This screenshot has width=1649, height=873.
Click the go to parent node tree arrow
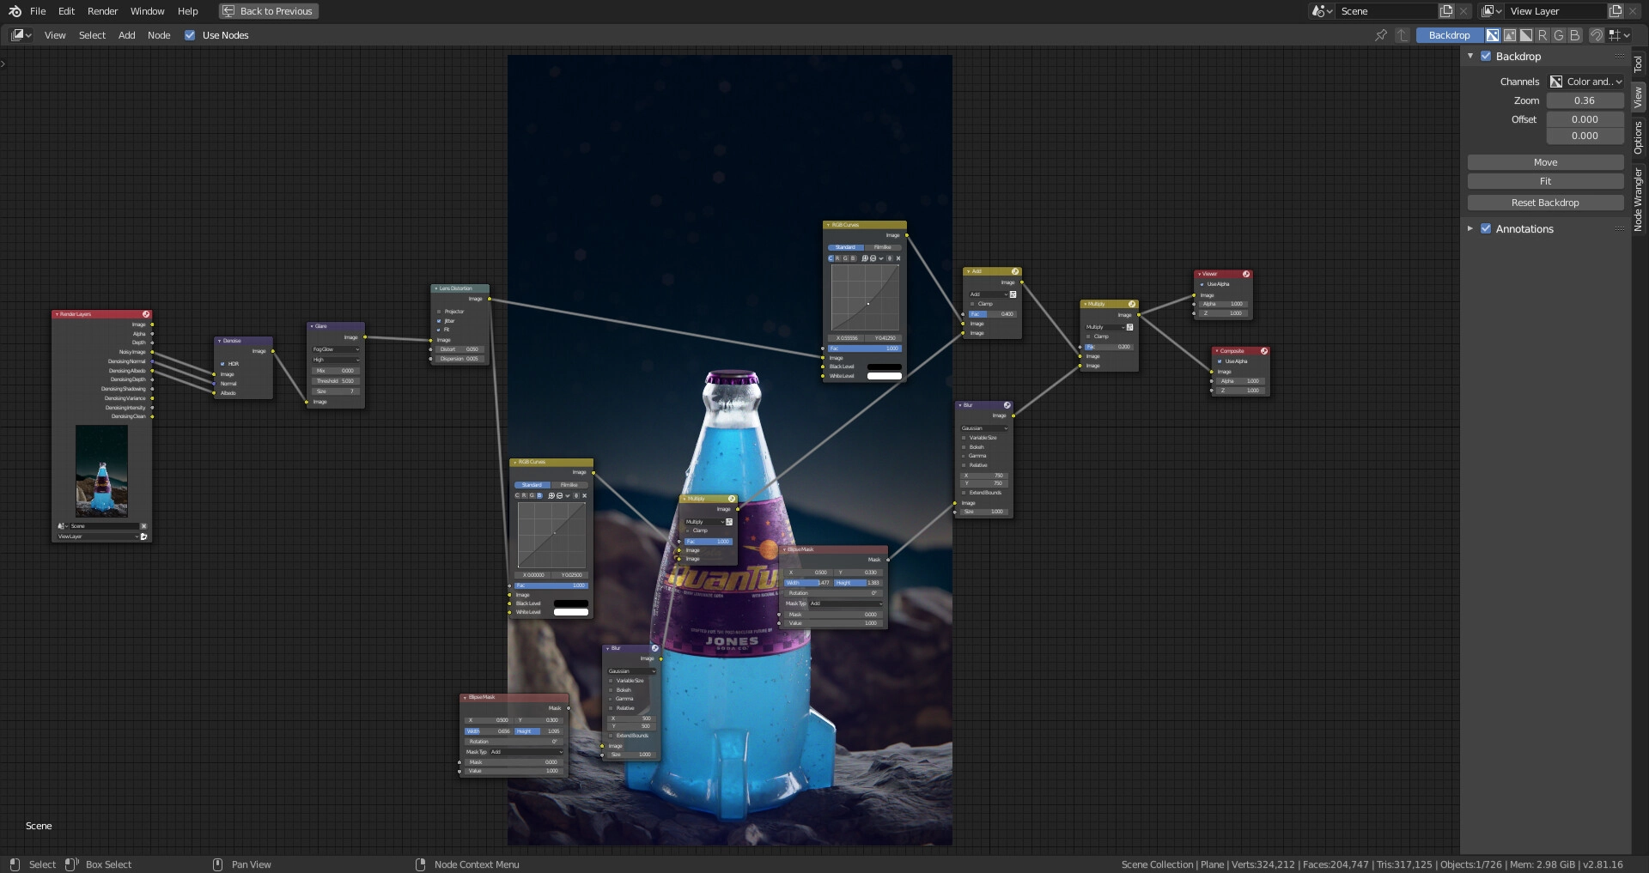pyautogui.click(x=1403, y=35)
